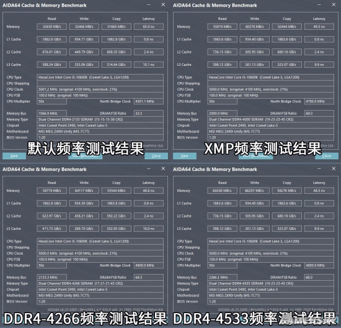Select the memory write value 64117 MB/s
Image resolution: width=341 pixels, height=328 pixels.
coord(84,191)
